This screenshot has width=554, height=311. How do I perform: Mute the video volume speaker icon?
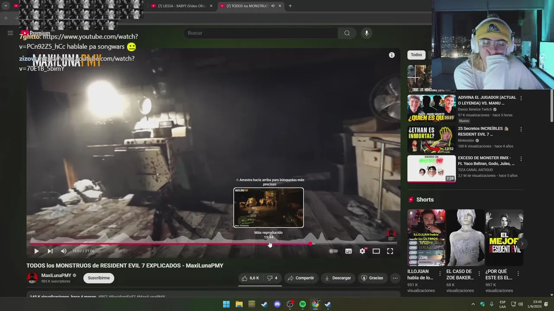(x=64, y=251)
